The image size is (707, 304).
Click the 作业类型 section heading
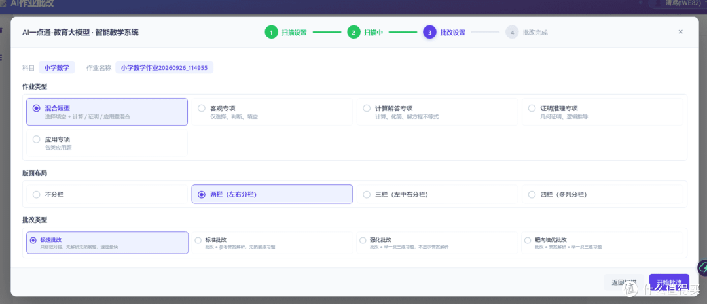click(x=35, y=86)
